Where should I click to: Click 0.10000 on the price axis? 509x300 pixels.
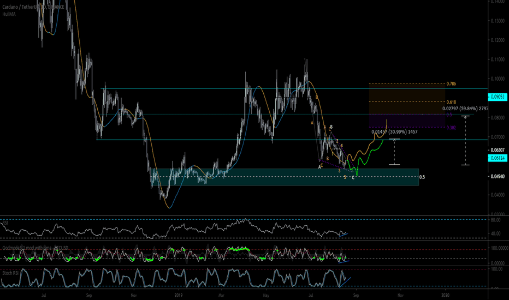pyautogui.click(x=498, y=79)
